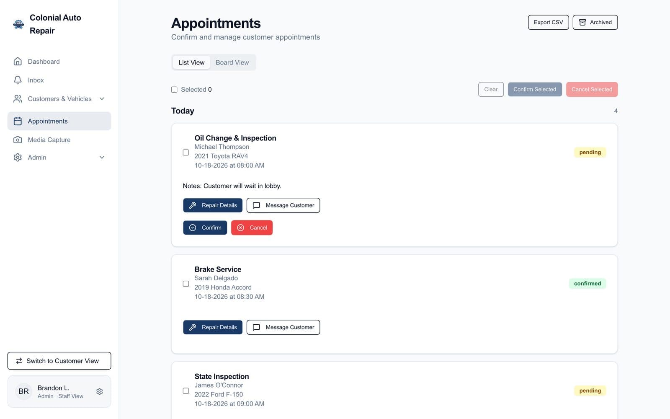Click the pending badge on State Inspection card

coord(590,391)
